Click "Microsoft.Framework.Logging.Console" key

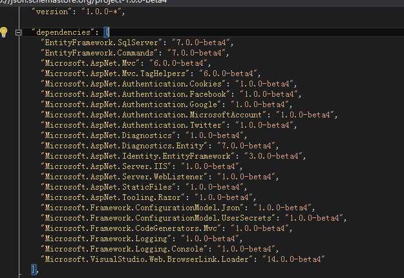coord(124,249)
